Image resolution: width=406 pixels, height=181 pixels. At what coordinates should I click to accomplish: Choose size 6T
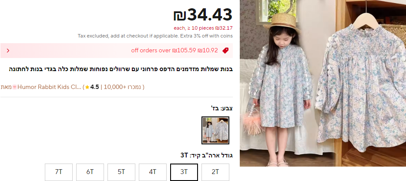[90, 172]
